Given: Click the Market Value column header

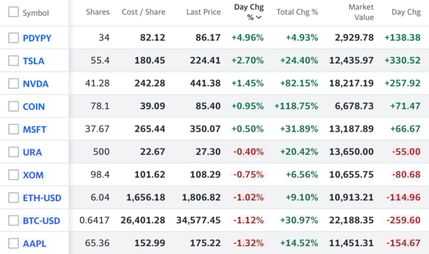Looking at the screenshot, I should coord(361,12).
